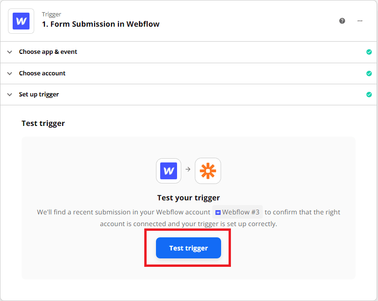
Task: Select the Choose app & event section label
Action: (48, 52)
